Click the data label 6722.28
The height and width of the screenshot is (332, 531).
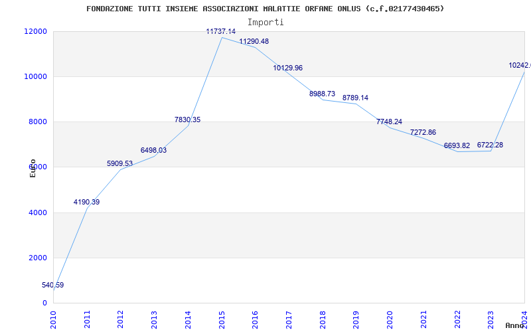[490, 145]
